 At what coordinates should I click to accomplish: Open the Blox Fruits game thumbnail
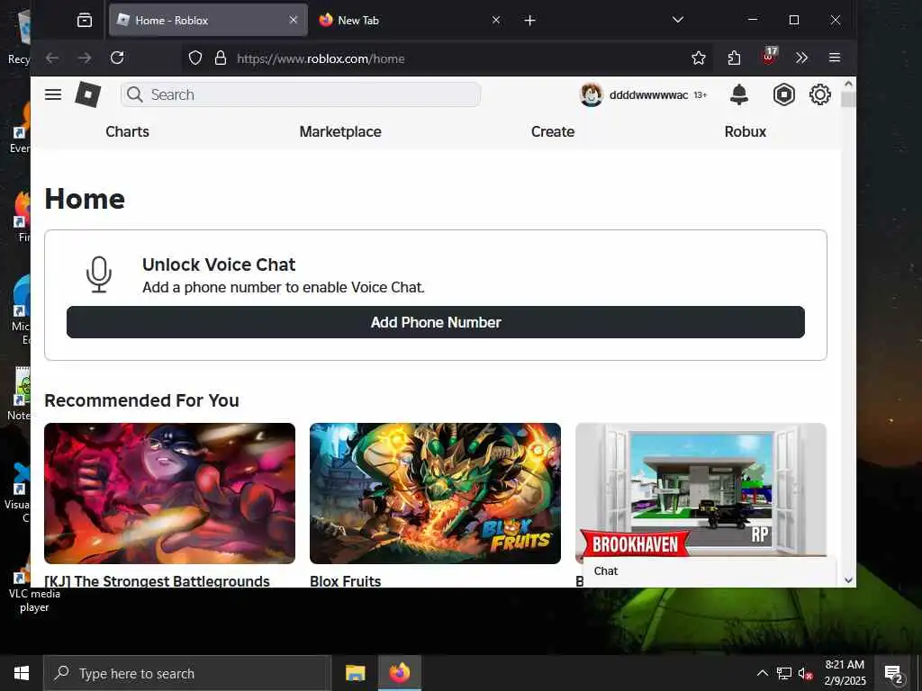click(435, 494)
